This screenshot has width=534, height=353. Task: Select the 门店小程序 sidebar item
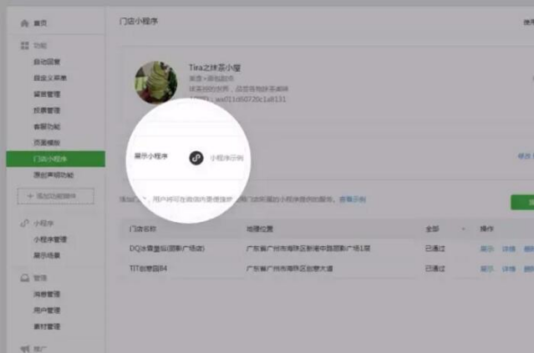point(52,159)
